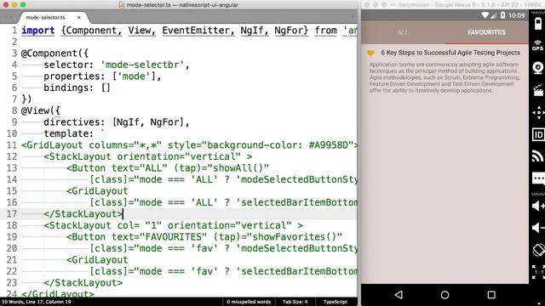Click 'mode-selector' string on line 4

145,65
